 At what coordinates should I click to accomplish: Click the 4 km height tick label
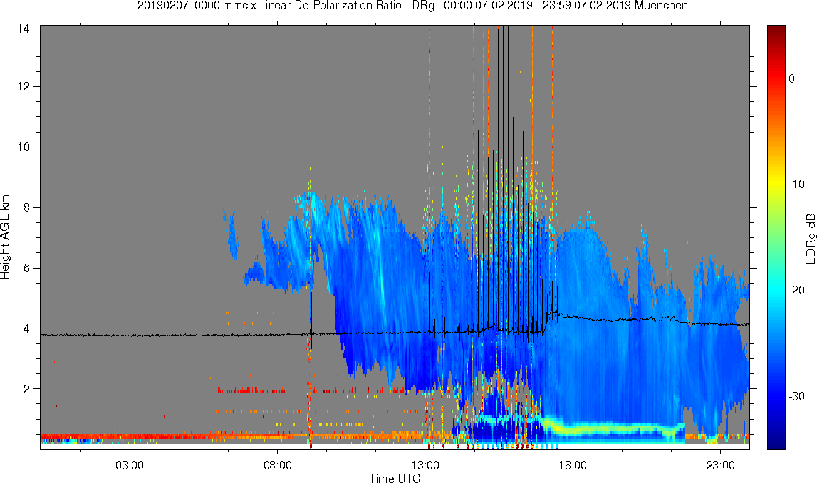[26, 328]
